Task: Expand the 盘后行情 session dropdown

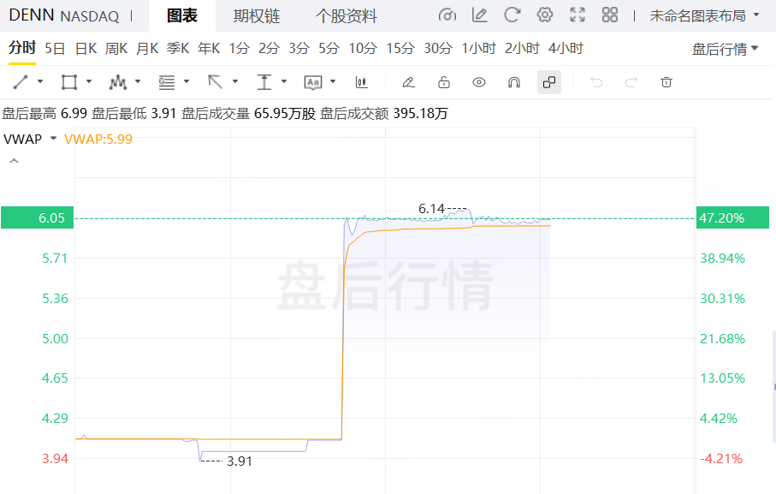Action: click(x=725, y=49)
